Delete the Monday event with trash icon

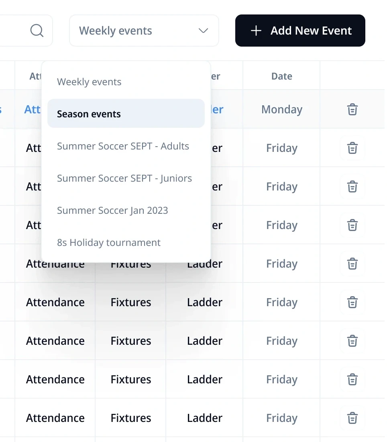(x=352, y=109)
